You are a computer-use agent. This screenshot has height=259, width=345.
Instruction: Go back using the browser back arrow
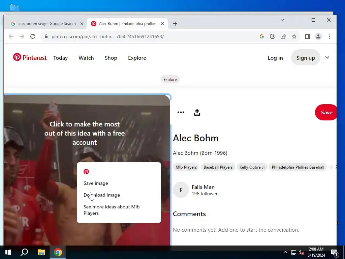click(x=11, y=36)
